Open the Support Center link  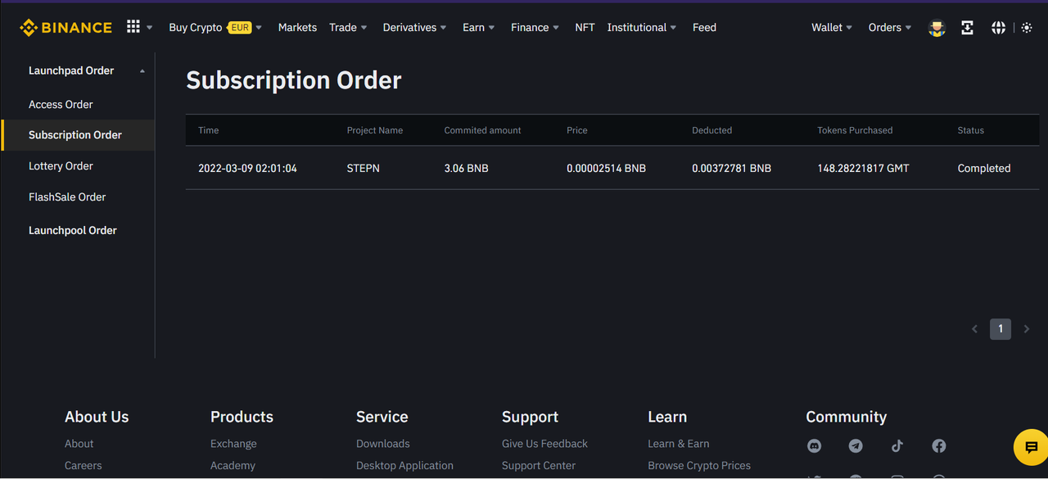pos(539,466)
